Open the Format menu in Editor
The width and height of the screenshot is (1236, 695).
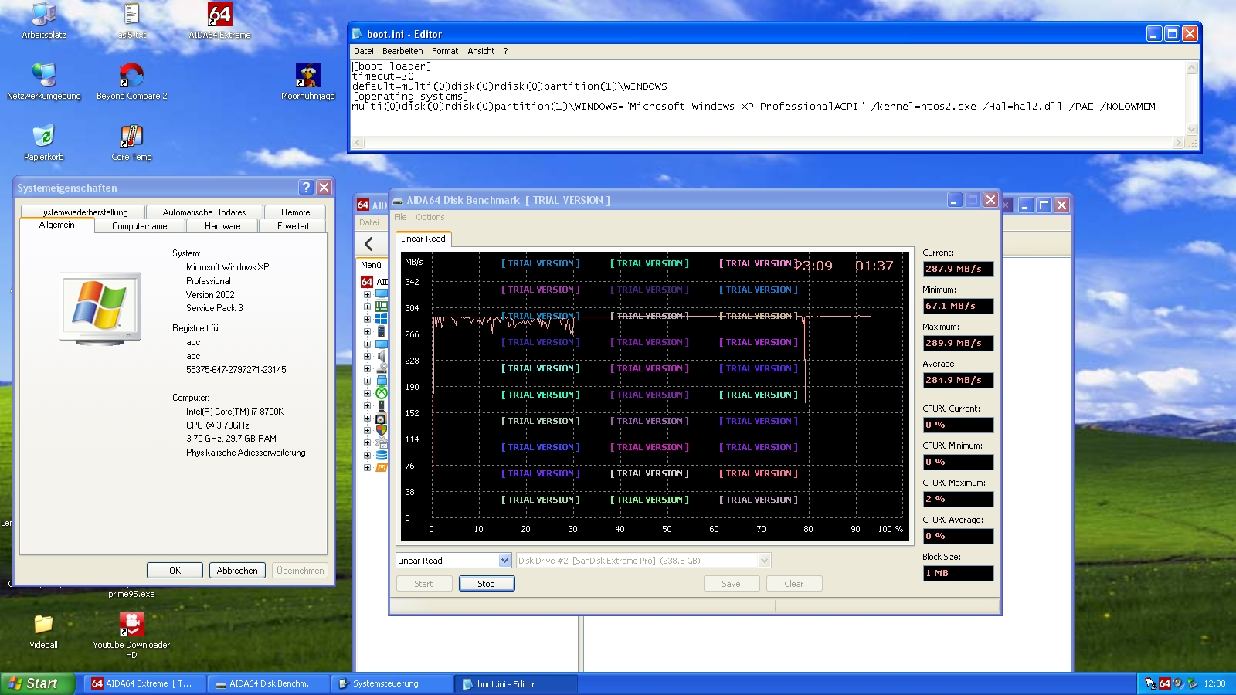click(x=445, y=51)
